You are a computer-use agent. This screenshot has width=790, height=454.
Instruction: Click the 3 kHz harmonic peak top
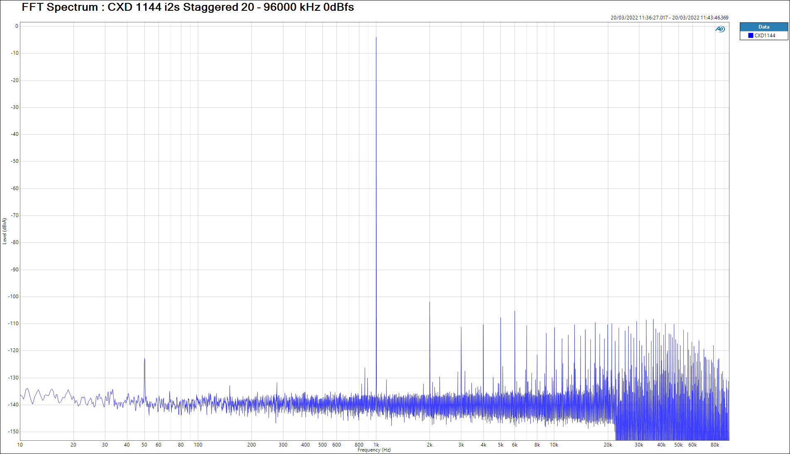(461, 328)
